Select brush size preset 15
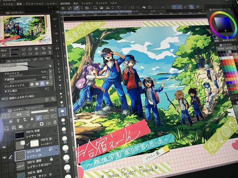The width and height of the screenshot is (238, 178). click(63, 121)
